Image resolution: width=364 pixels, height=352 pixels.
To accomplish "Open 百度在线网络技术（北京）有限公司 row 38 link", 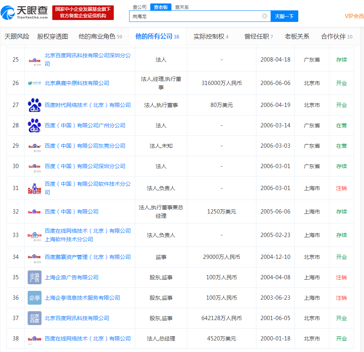I will click(x=88, y=339).
